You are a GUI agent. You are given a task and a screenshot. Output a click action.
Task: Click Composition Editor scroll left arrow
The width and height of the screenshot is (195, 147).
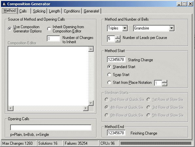pyautogui.click(x=11, y=108)
